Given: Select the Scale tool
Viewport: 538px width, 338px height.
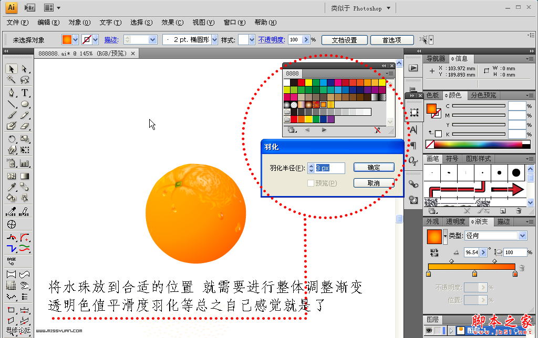Looking at the screenshot, I should pyautogui.click(x=24, y=139).
